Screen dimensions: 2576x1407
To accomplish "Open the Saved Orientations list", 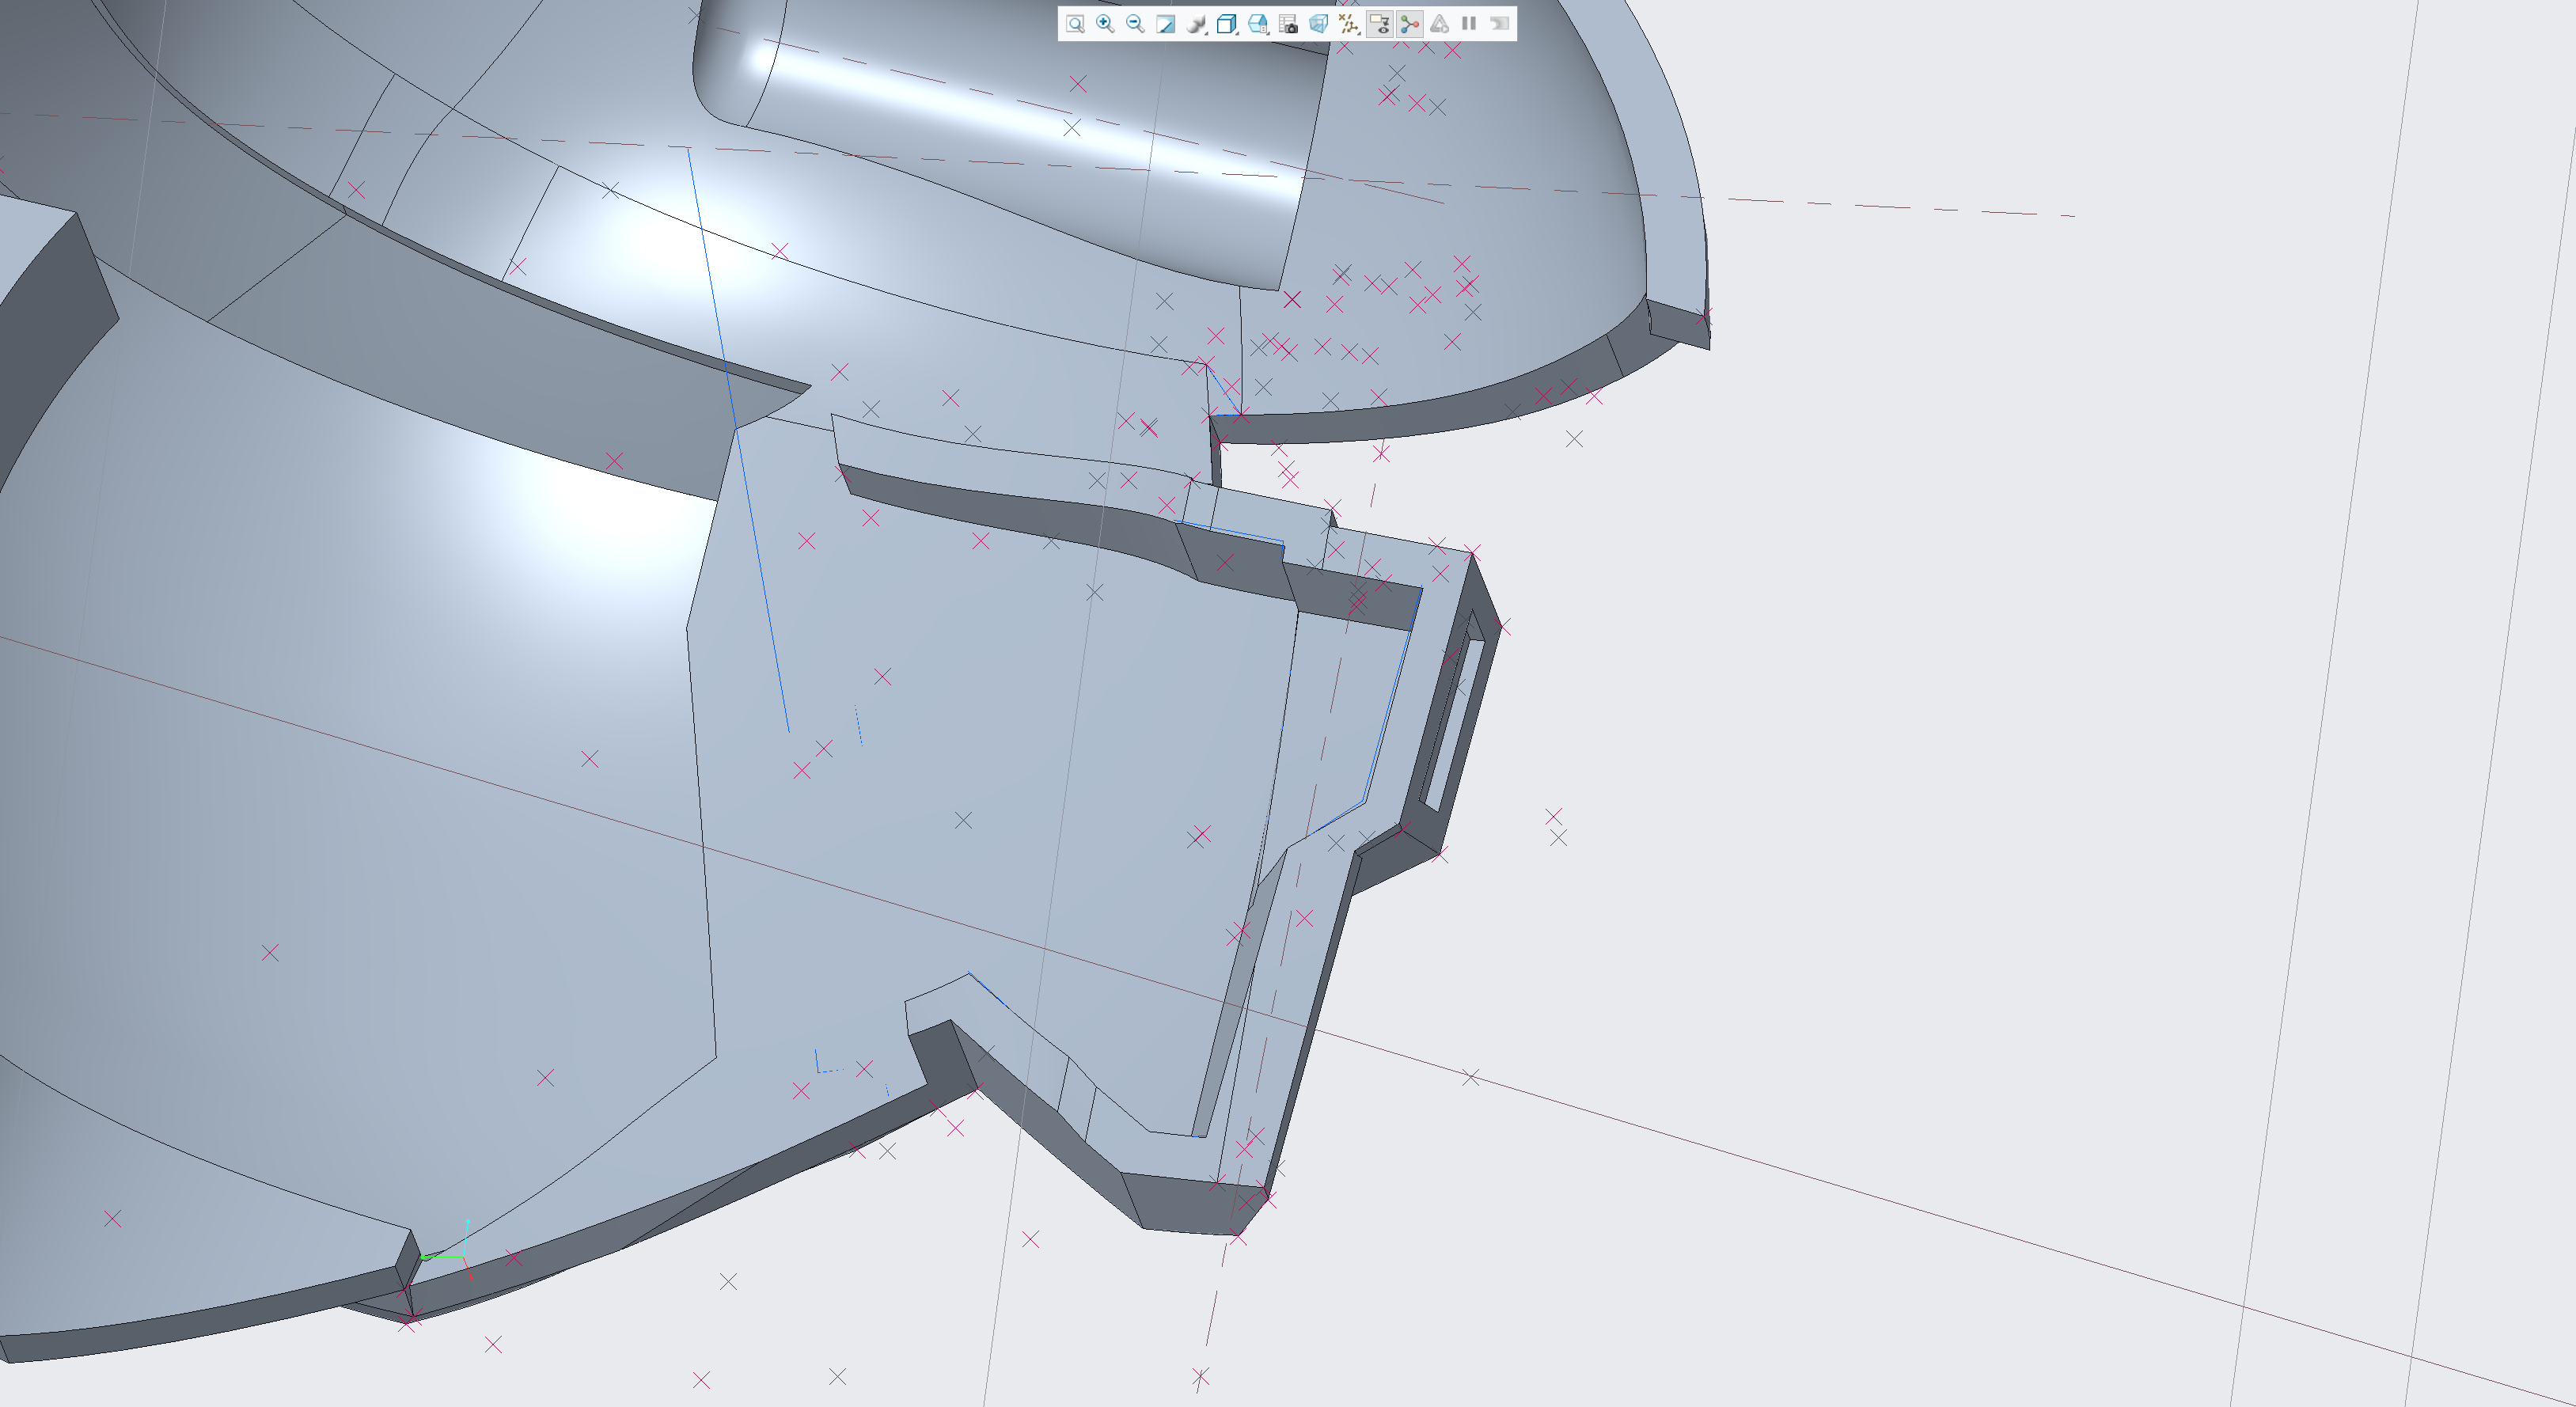I will pos(1258,24).
